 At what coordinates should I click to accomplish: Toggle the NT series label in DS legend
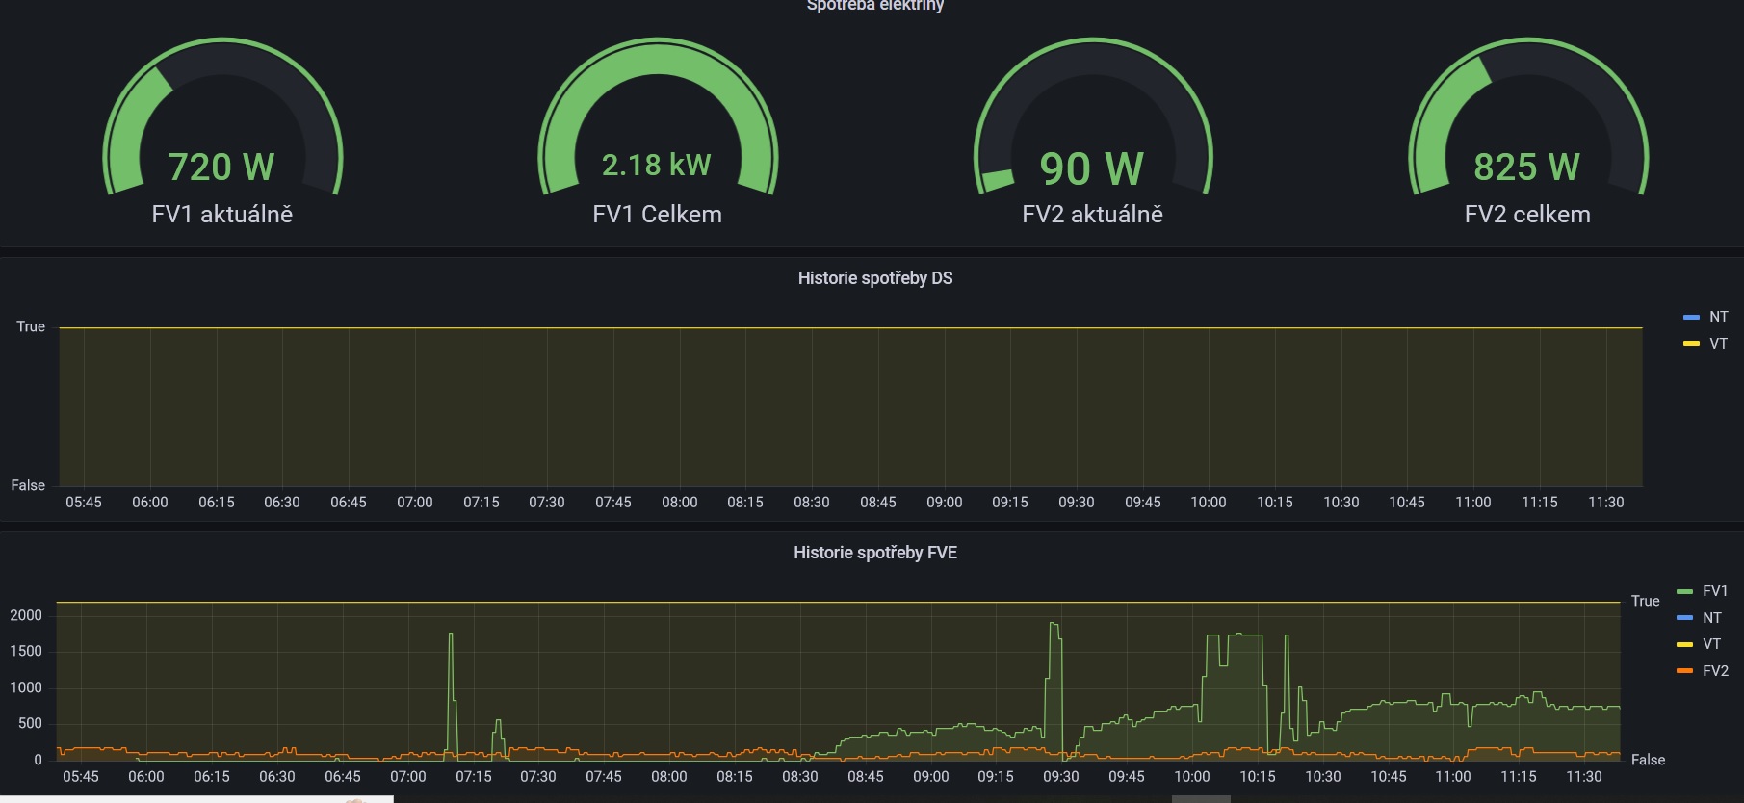click(1718, 317)
